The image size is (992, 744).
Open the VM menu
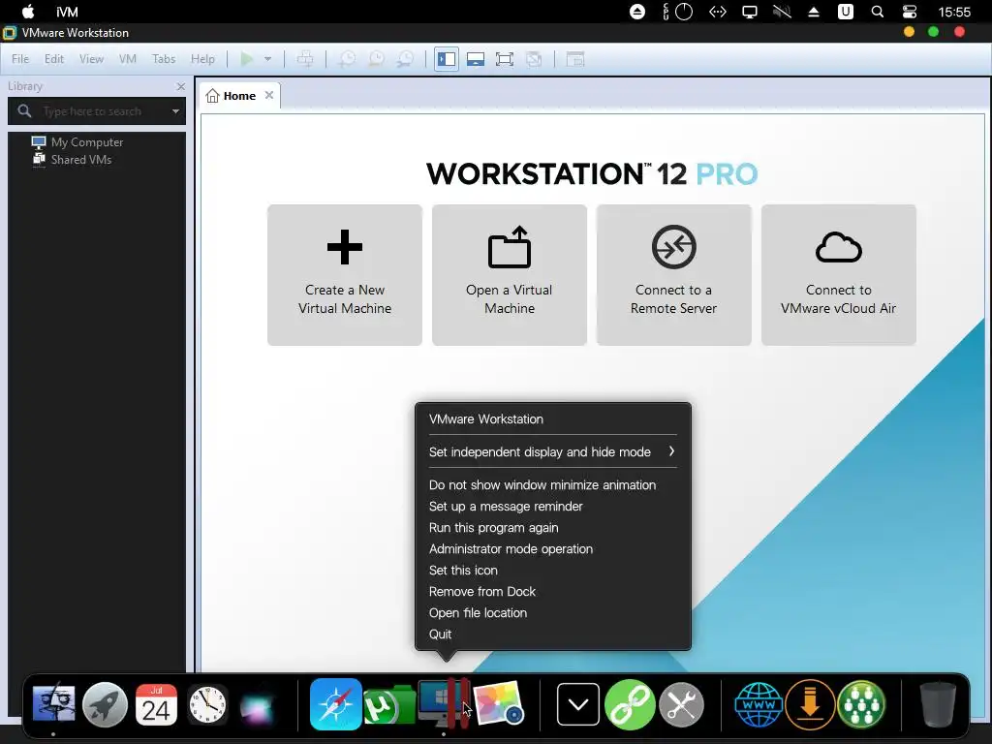point(127,59)
